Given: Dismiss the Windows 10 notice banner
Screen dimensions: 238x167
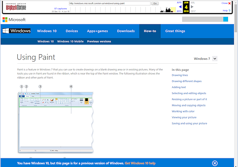Looking at the screenshot, I should (215, 163).
